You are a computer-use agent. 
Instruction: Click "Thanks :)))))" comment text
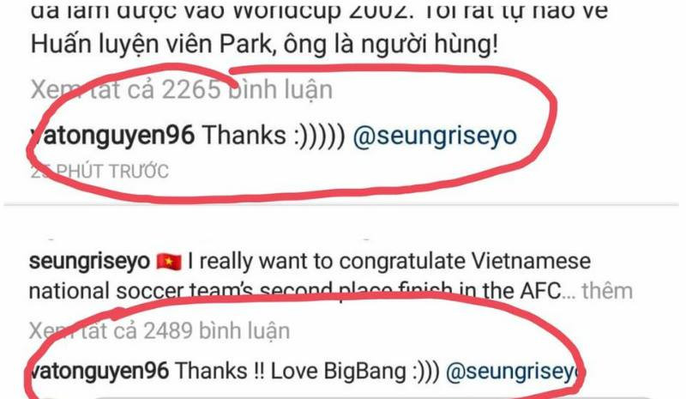(x=274, y=135)
